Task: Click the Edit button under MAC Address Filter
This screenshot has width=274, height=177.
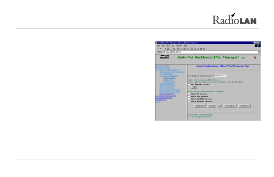Action: coord(194,87)
